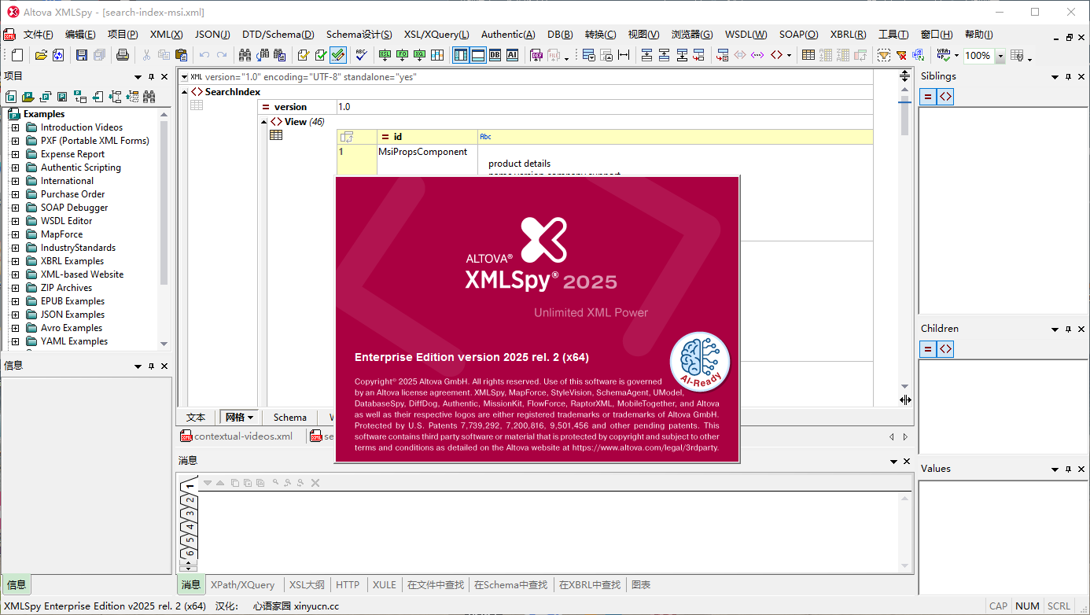Switch to the 在文件中查找 tab

tap(436, 585)
